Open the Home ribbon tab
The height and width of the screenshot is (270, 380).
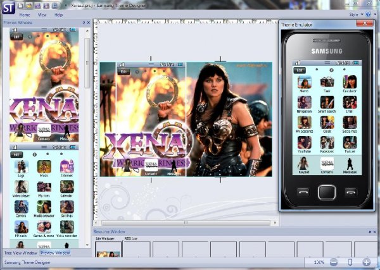25,15
